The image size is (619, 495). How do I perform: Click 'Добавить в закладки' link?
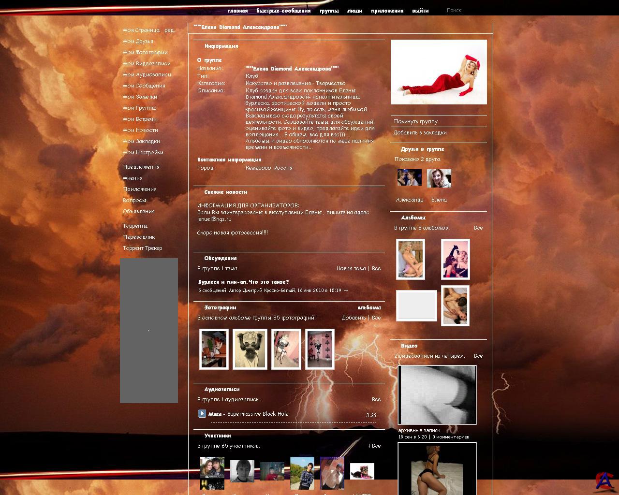420,132
